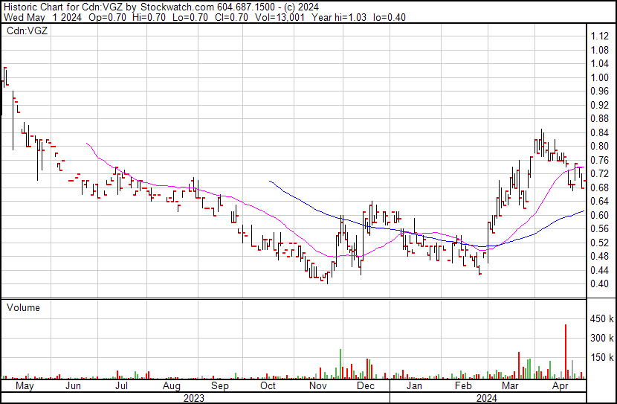The height and width of the screenshot is (404, 617).
Task: Click the 1.12 price axis label
Action: [599, 36]
